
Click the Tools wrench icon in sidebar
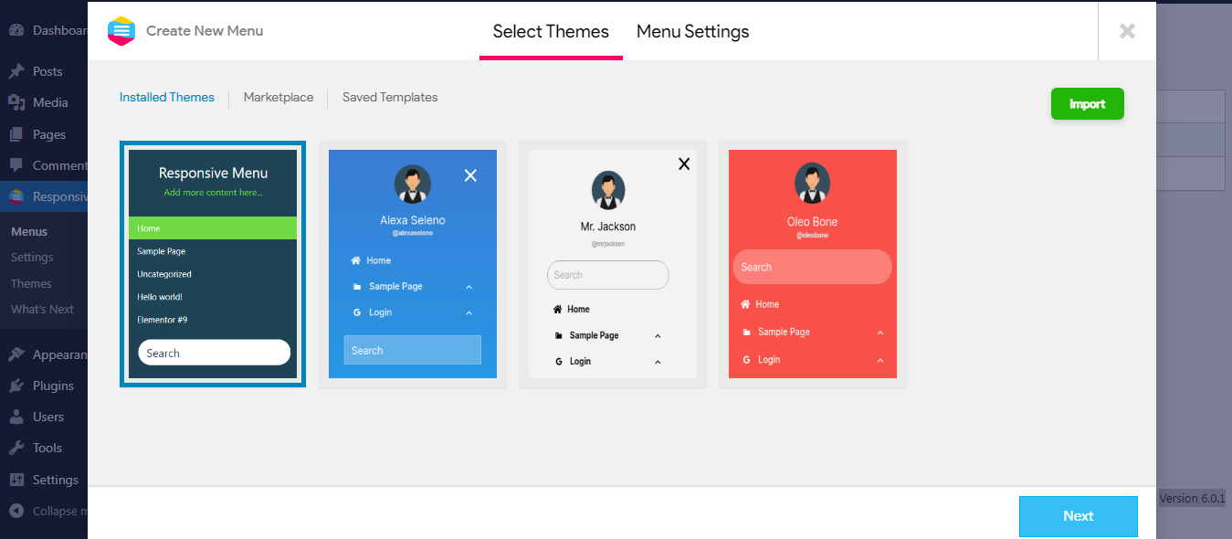[x=16, y=448]
